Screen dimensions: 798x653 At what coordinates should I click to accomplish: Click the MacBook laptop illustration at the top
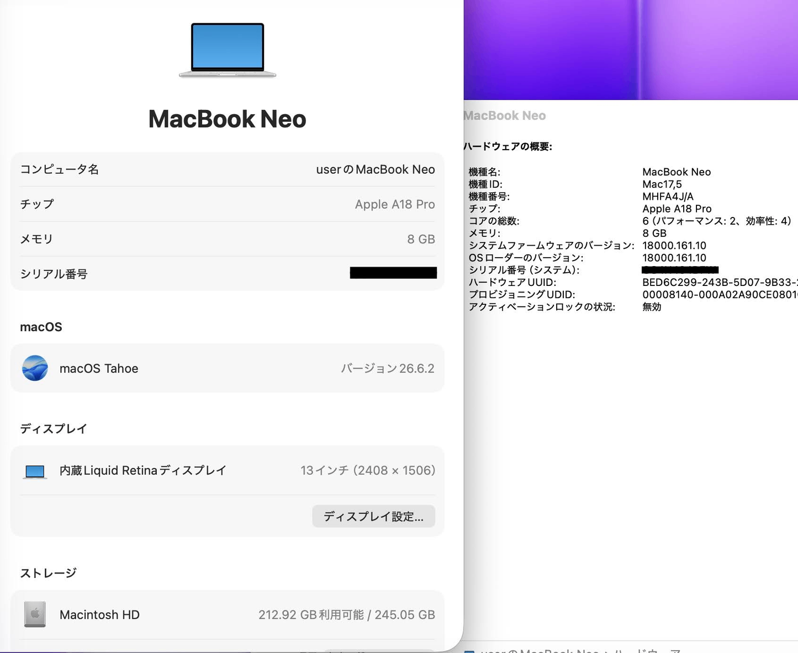click(228, 50)
